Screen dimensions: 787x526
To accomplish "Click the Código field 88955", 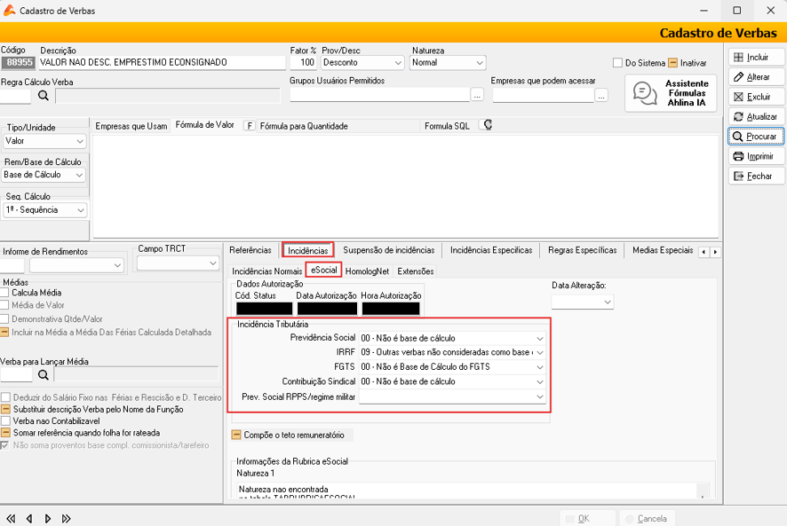I will point(19,63).
